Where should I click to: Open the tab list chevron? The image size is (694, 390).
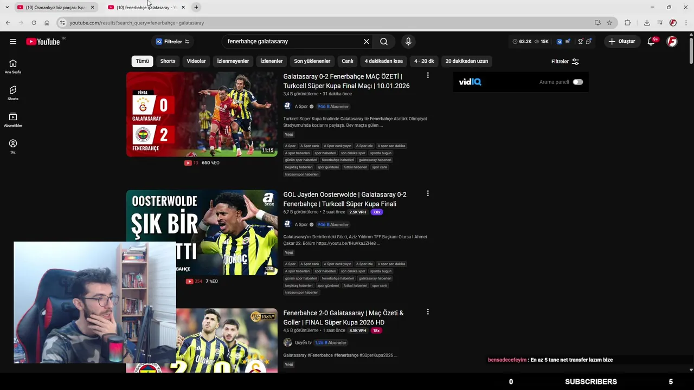click(7, 7)
